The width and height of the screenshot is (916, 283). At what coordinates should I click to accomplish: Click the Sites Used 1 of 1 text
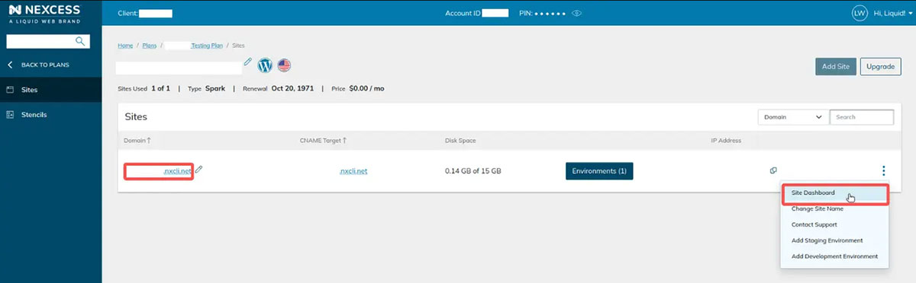[x=144, y=88]
